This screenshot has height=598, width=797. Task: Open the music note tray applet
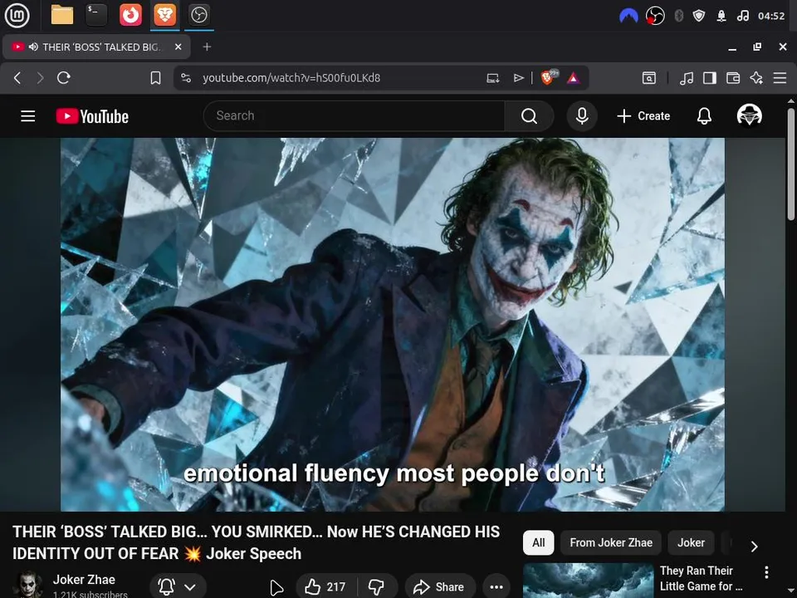pyautogui.click(x=742, y=16)
